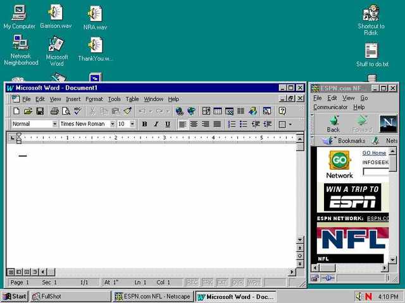Select the Garrison.wav desktop icon
Screen dimensions: 405x303
tap(56, 17)
